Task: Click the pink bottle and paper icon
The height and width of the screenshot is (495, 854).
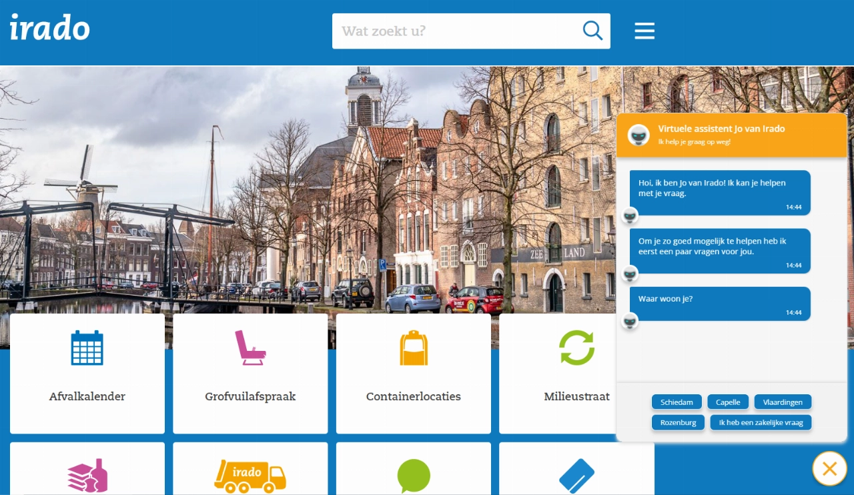Action: pos(87,476)
